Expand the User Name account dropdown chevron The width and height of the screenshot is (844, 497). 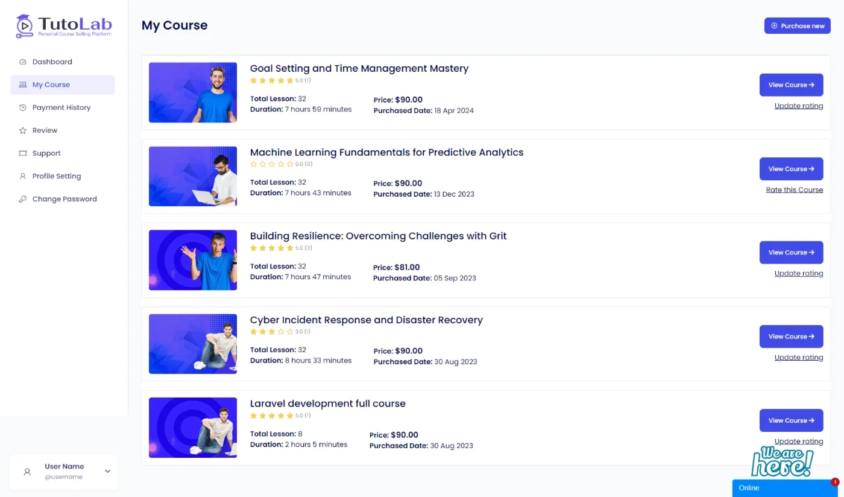[x=108, y=472]
